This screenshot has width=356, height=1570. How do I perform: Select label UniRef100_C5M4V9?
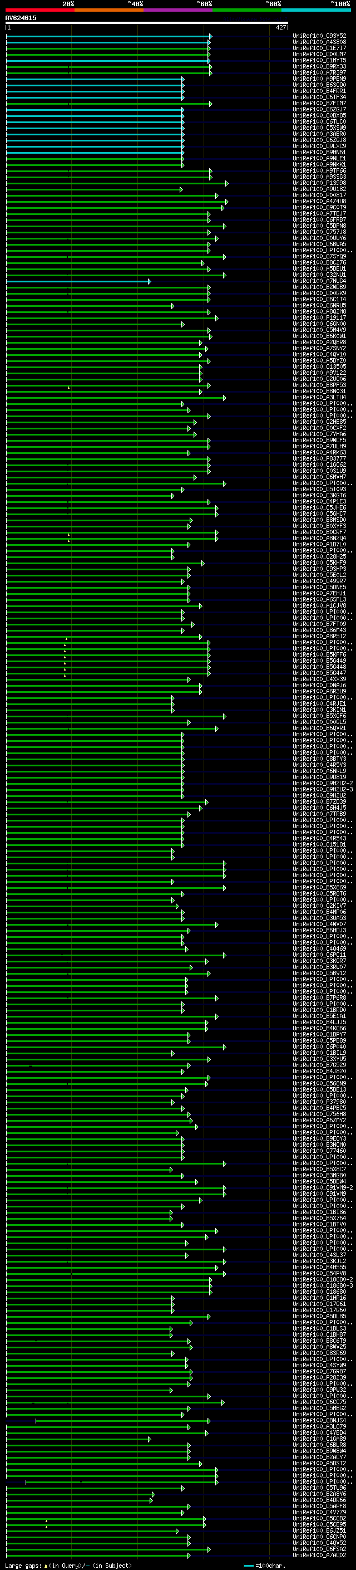tap(319, 330)
